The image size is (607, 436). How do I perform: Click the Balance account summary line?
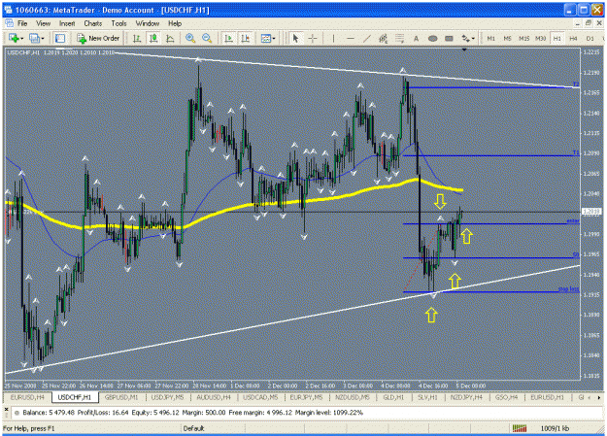tap(192, 413)
